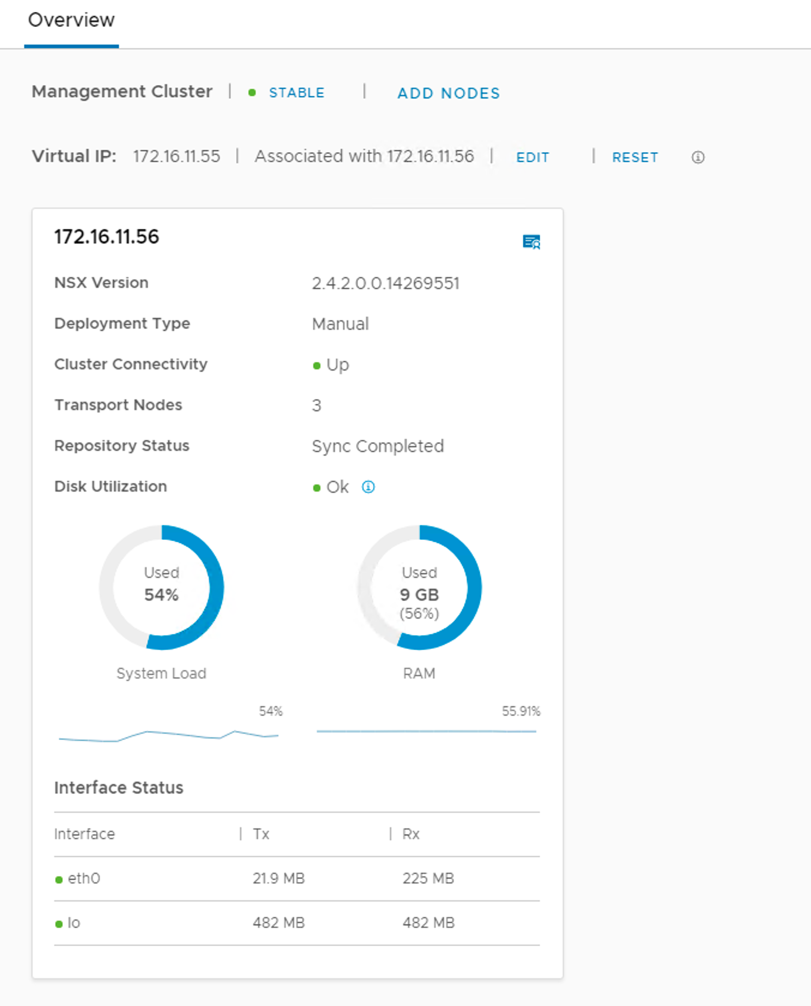Click the green lo status dot
This screenshot has height=1006, width=811.
tap(59, 924)
